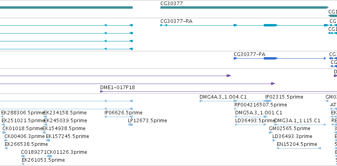
Task: Select the CG30377-PA protein feature
Action: [x=280, y=58]
